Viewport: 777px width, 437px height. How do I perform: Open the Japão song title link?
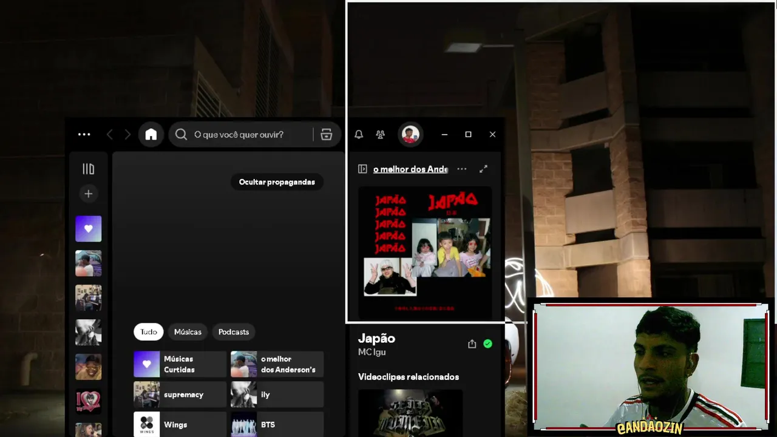point(376,339)
